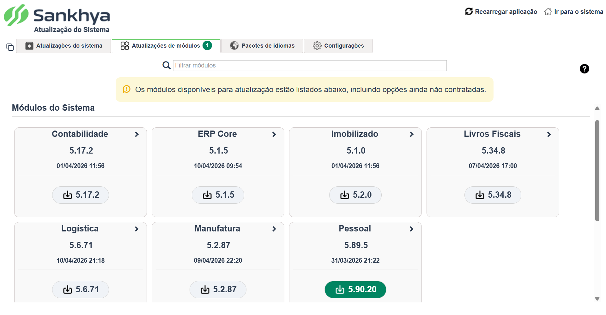606x315 pixels.
Task: Expand the Imobilizado module chevron
Action: click(x=412, y=134)
